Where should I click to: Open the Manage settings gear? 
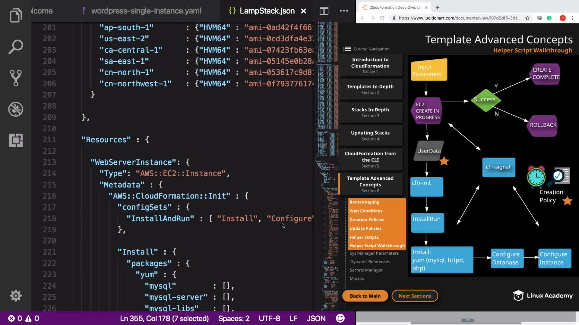(16, 296)
